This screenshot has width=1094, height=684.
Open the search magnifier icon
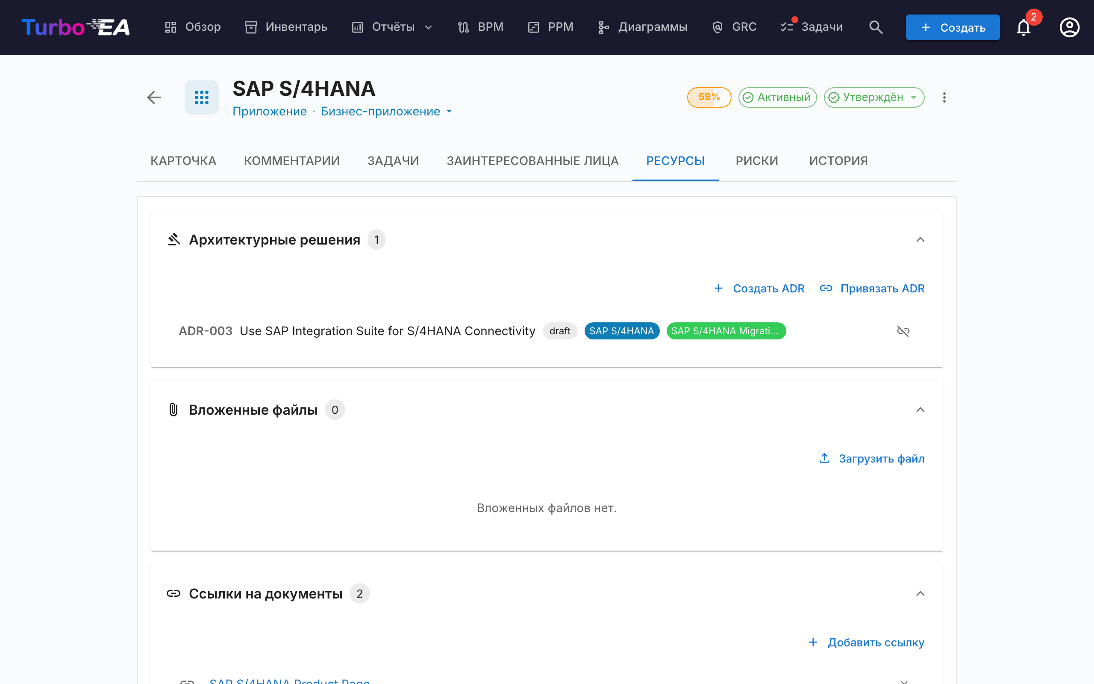click(x=876, y=27)
